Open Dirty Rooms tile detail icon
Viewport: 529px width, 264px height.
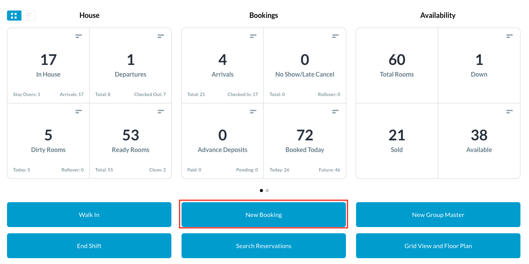click(79, 112)
